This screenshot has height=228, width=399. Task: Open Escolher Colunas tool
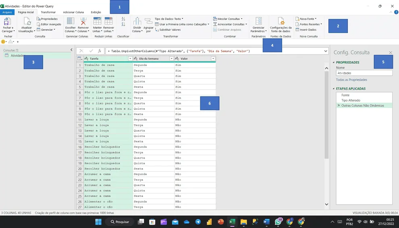click(x=71, y=21)
